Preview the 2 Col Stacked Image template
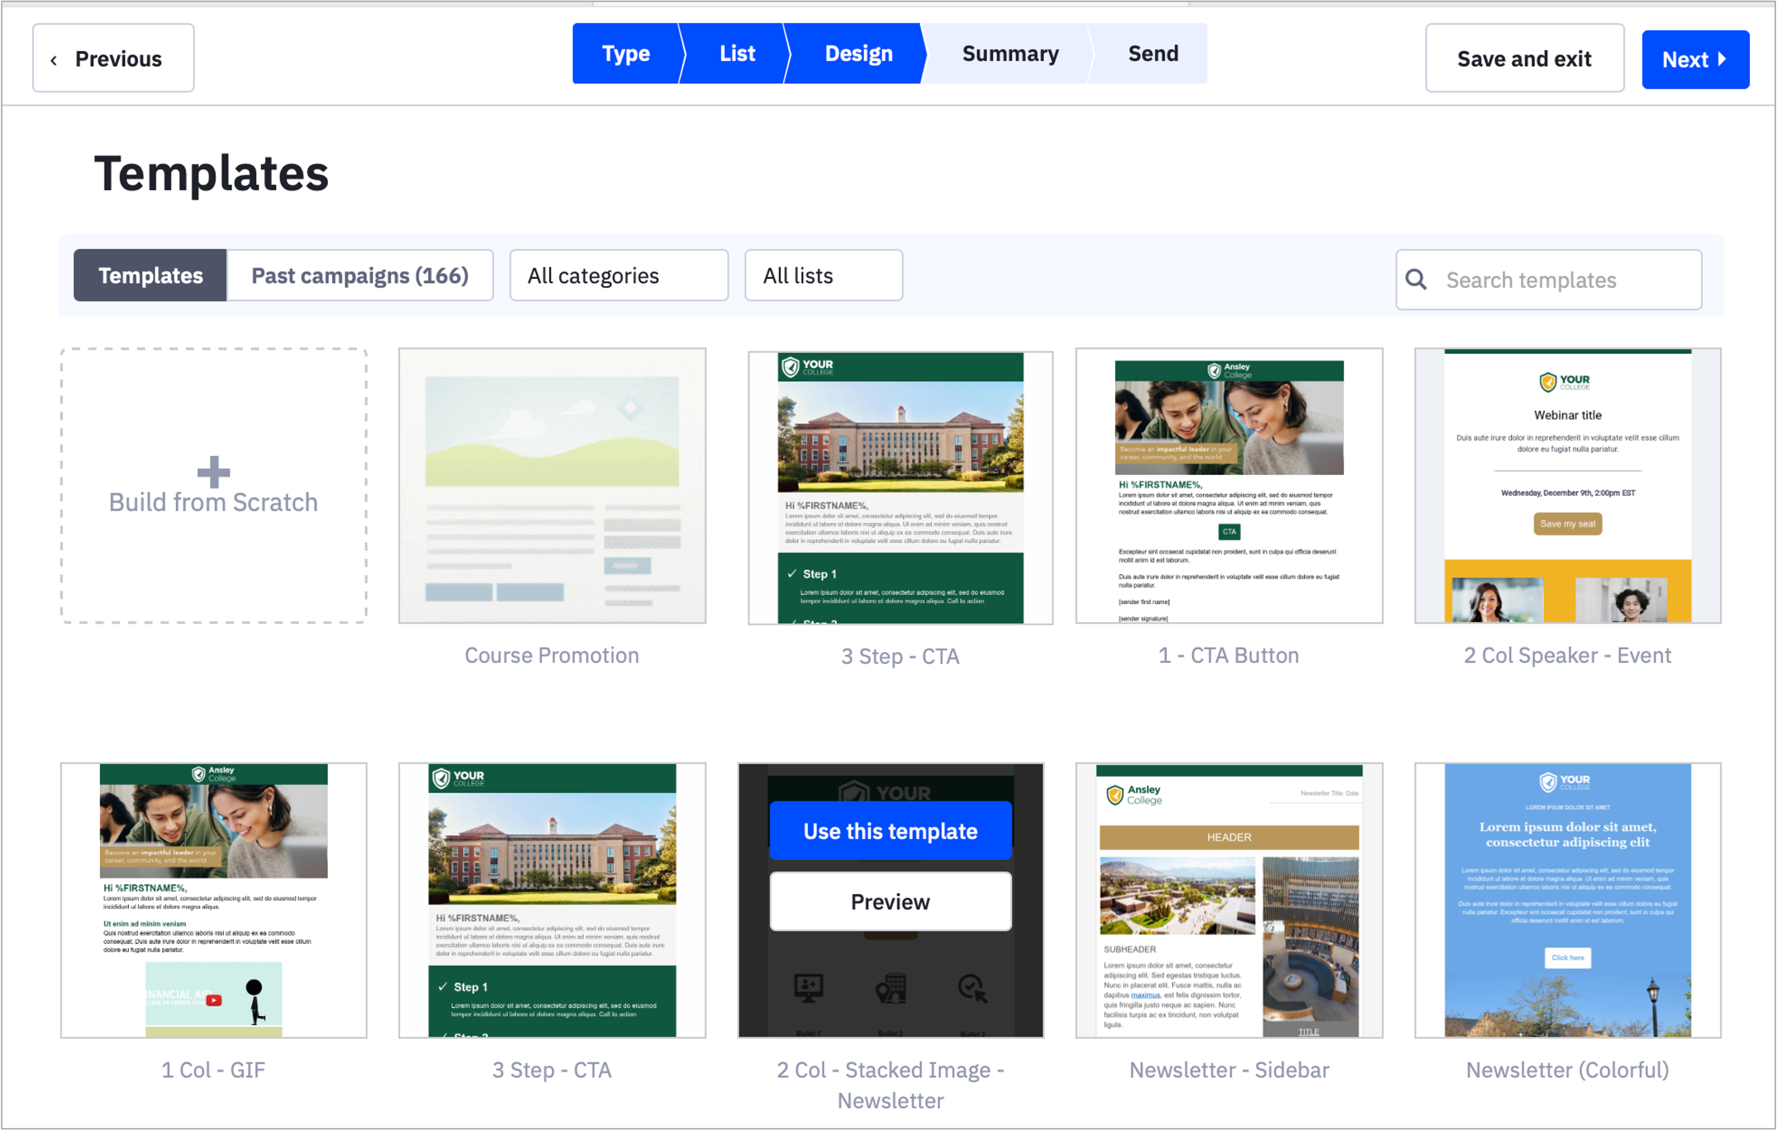Image resolution: width=1777 pixels, height=1130 pixels. coord(890,901)
